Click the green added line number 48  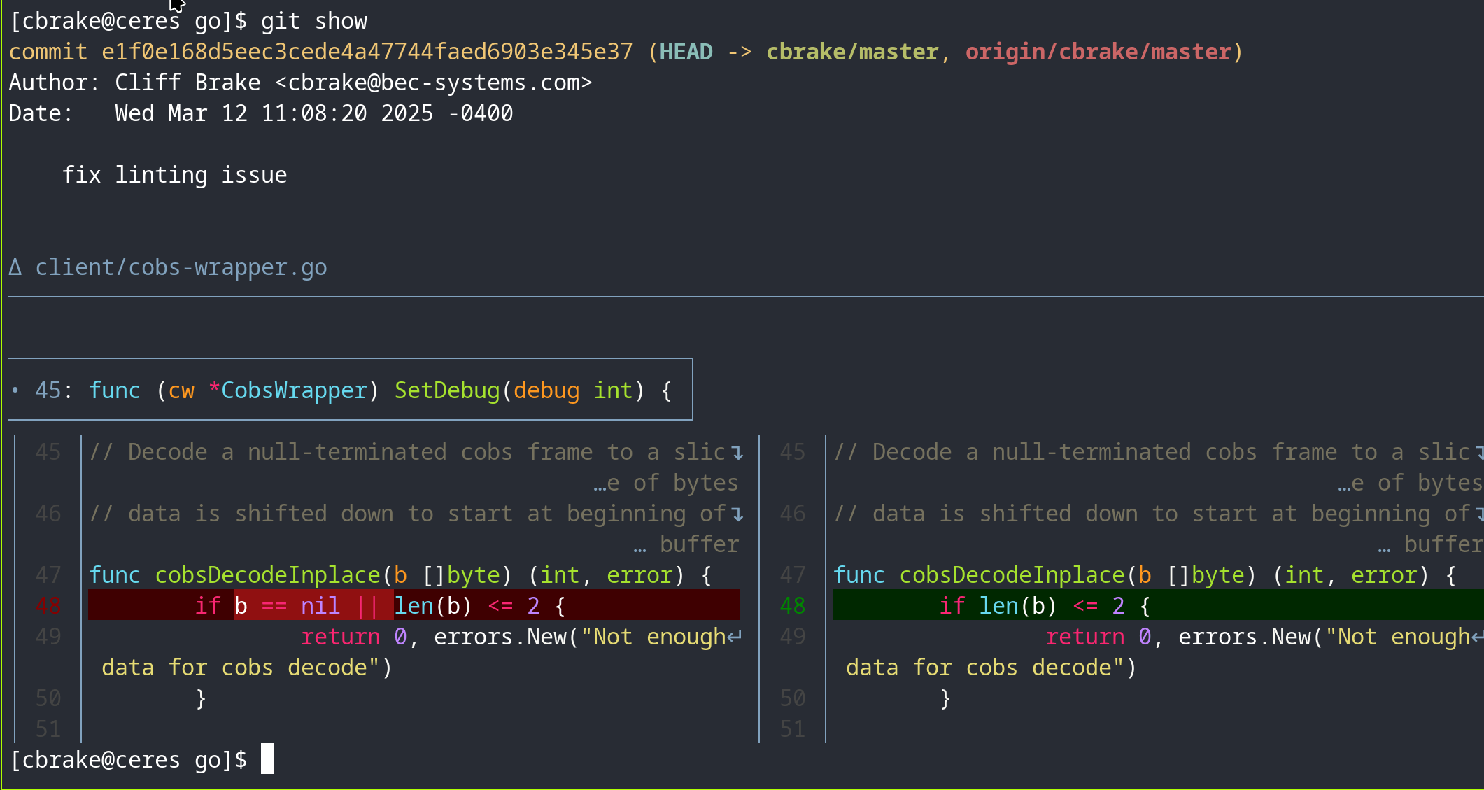[x=793, y=606]
